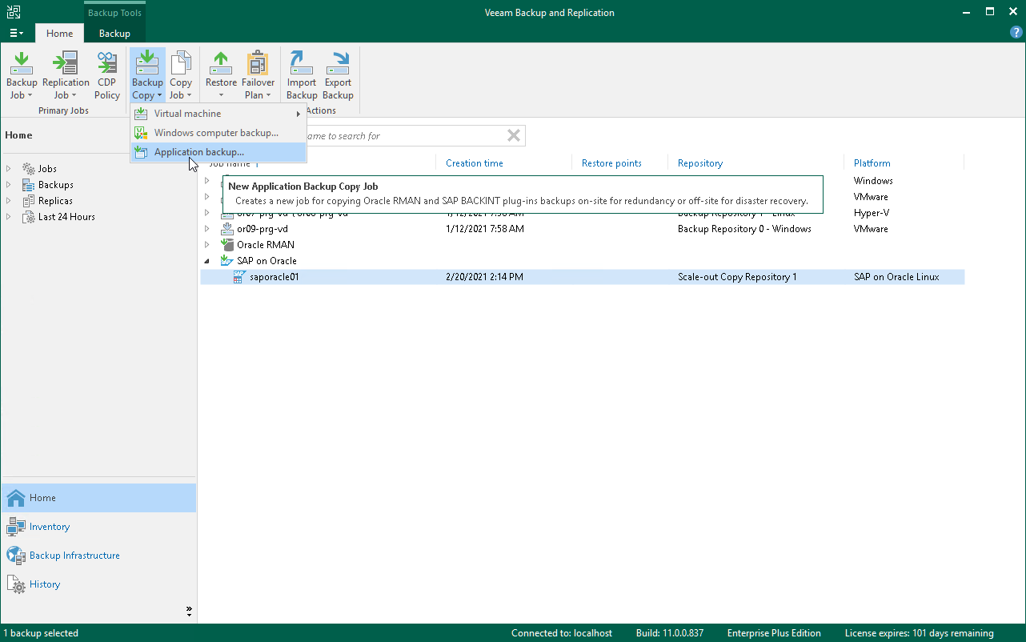Image resolution: width=1026 pixels, height=642 pixels.
Task: Click Connected to: localhost status text
Action: (x=562, y=633)
